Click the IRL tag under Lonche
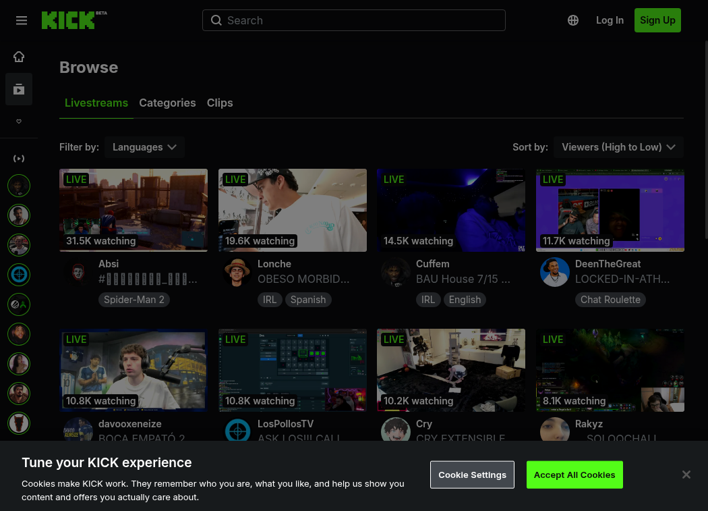 point(270,300)
